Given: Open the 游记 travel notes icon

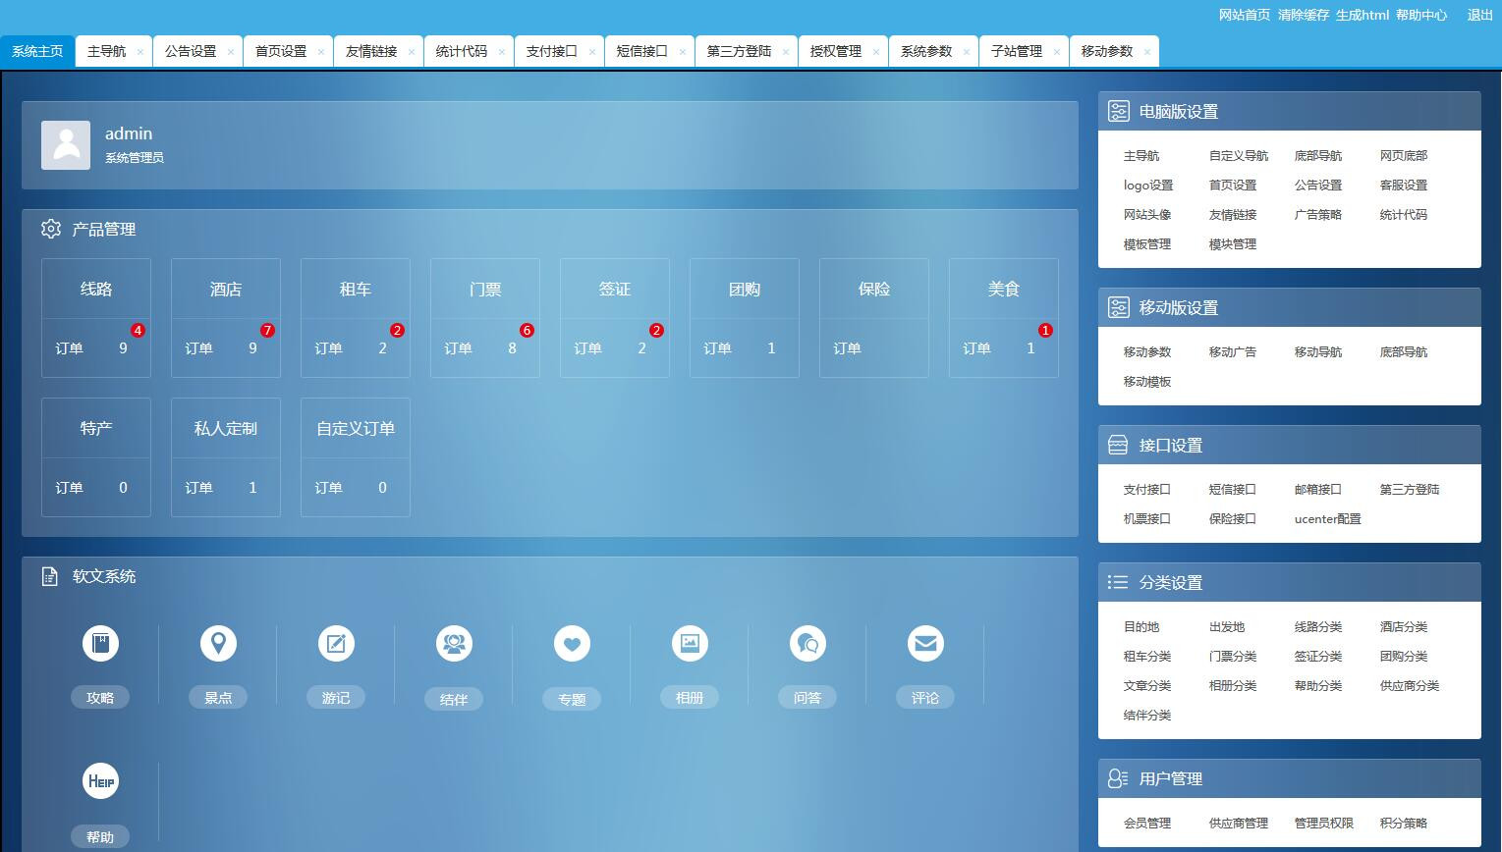Looking at the screenshot, I should pyautogui.click(x=336, y=644).
